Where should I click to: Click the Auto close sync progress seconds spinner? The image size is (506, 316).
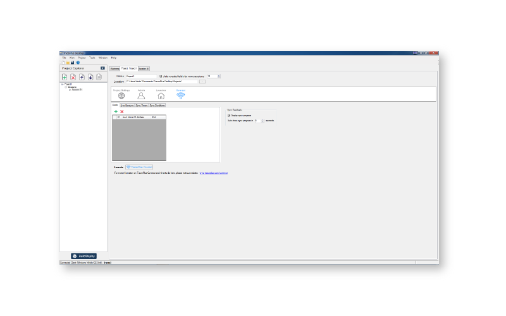point(259,121)
